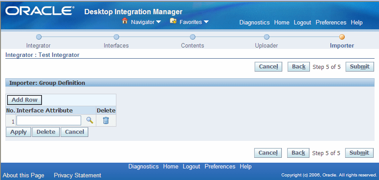
Task: Open Help link in the footer
Action: [x=246, y=167]
